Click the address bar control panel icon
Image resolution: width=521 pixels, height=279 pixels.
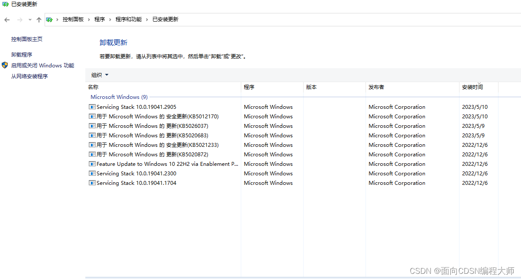[49, 19]
